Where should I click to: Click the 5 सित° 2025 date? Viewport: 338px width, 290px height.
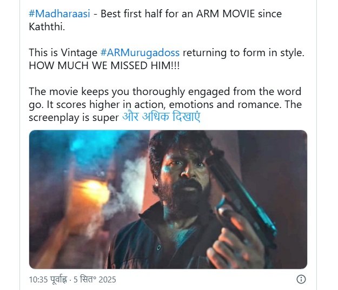(x=95, y=280)
